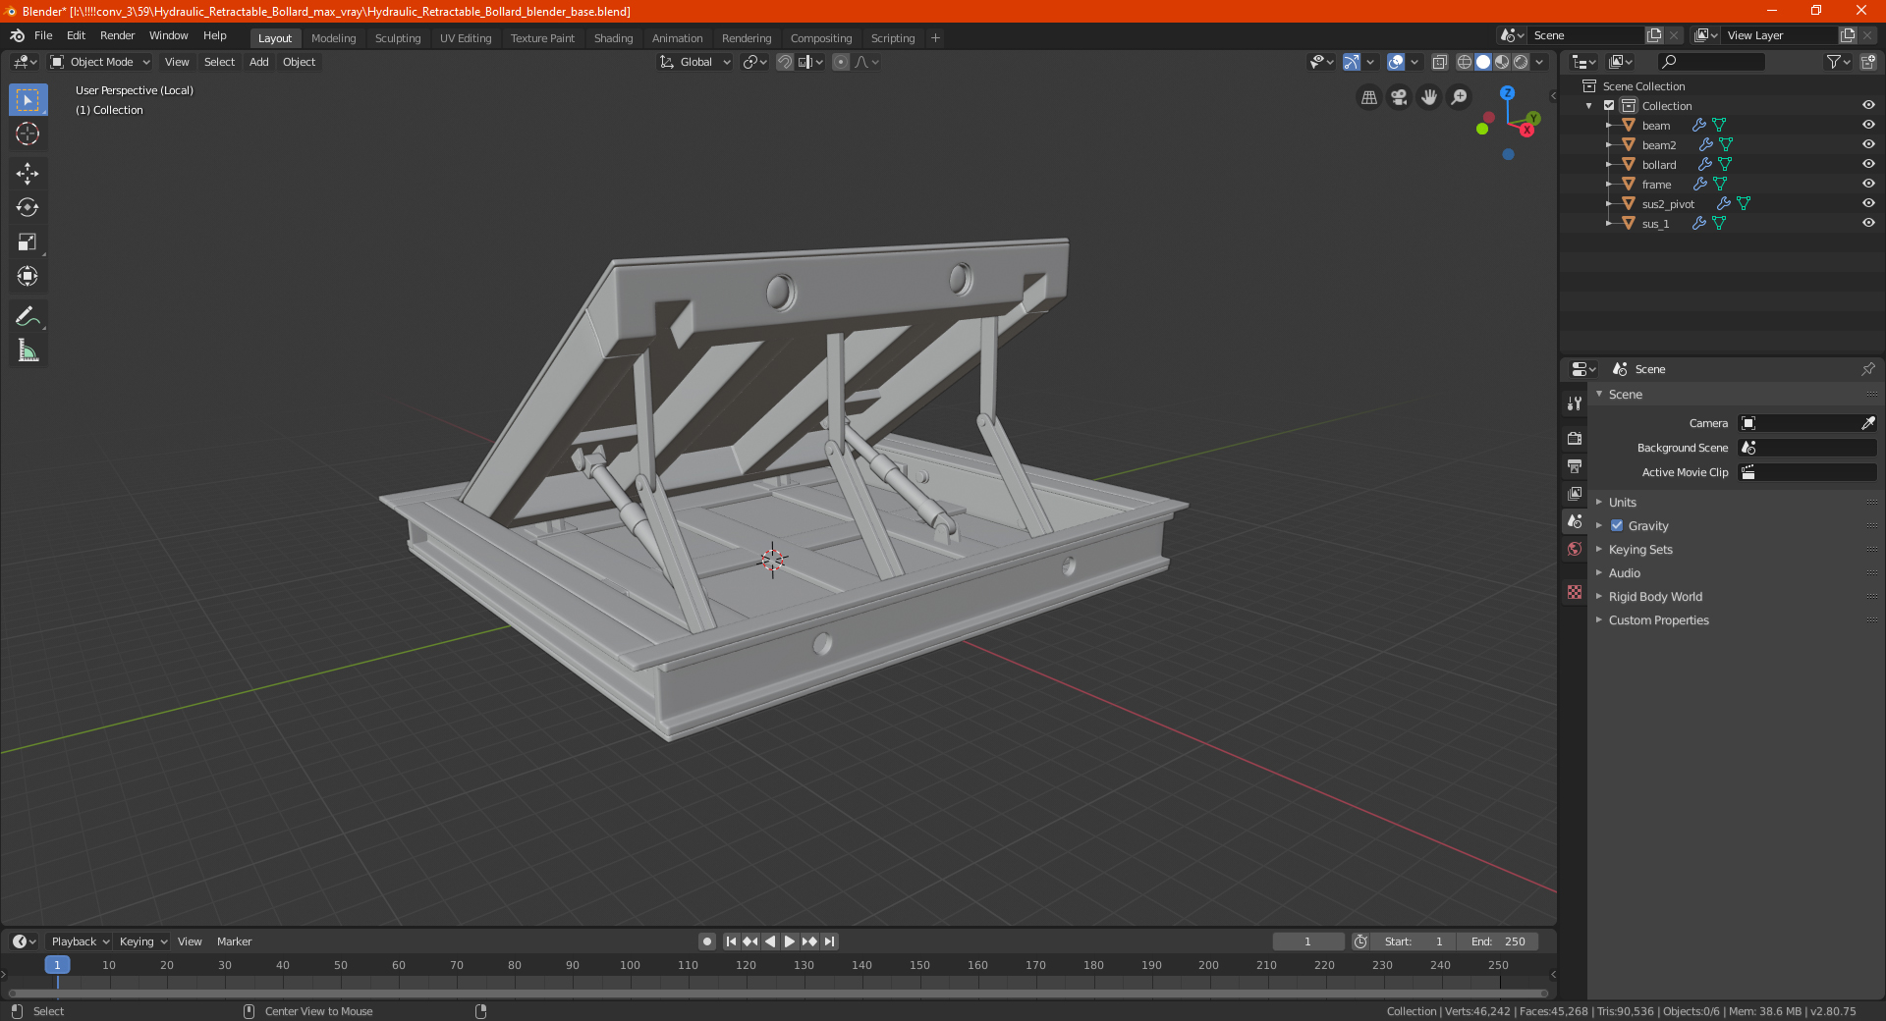
Task: Uncheck the Collection exclude checkbox
Action: [x=1609, y=105]
